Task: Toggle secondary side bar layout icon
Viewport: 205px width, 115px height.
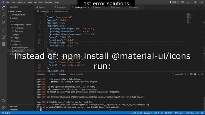Action: 178,2
